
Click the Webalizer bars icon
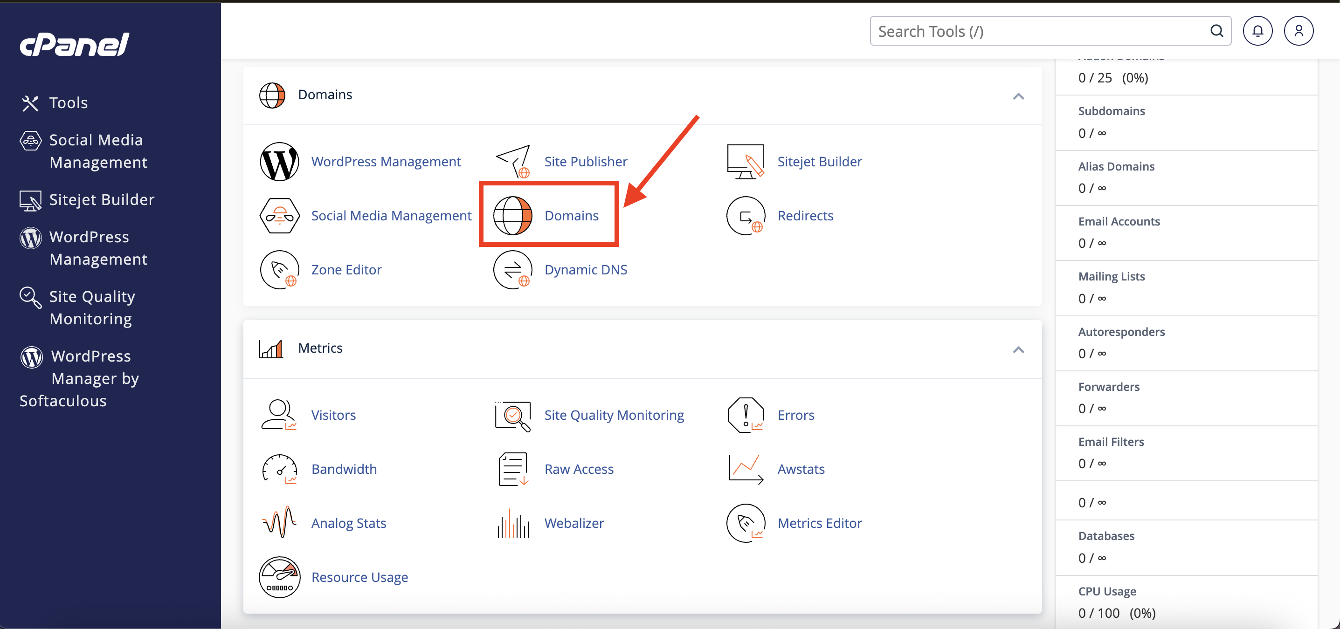pyautogui.click(x=512, y=523)
